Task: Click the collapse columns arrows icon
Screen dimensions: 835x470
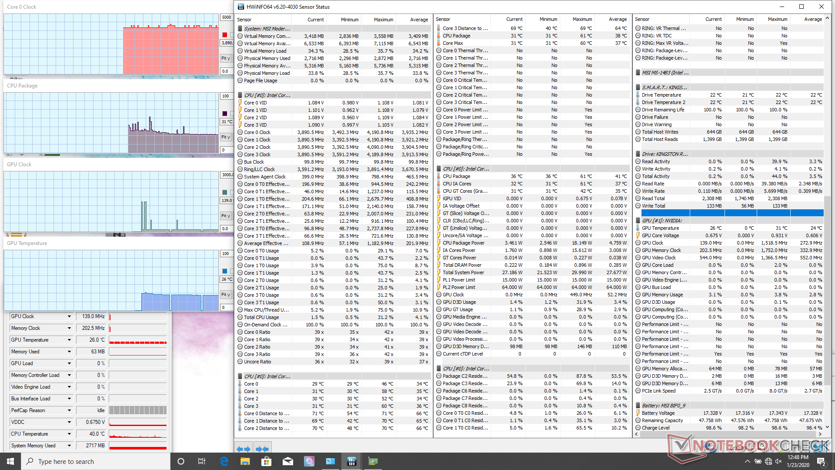Action: click(262, 449)
